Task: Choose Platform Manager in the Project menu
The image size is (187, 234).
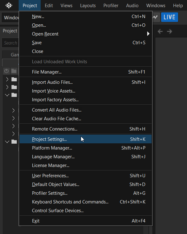Action: click(x=52, y=148)
